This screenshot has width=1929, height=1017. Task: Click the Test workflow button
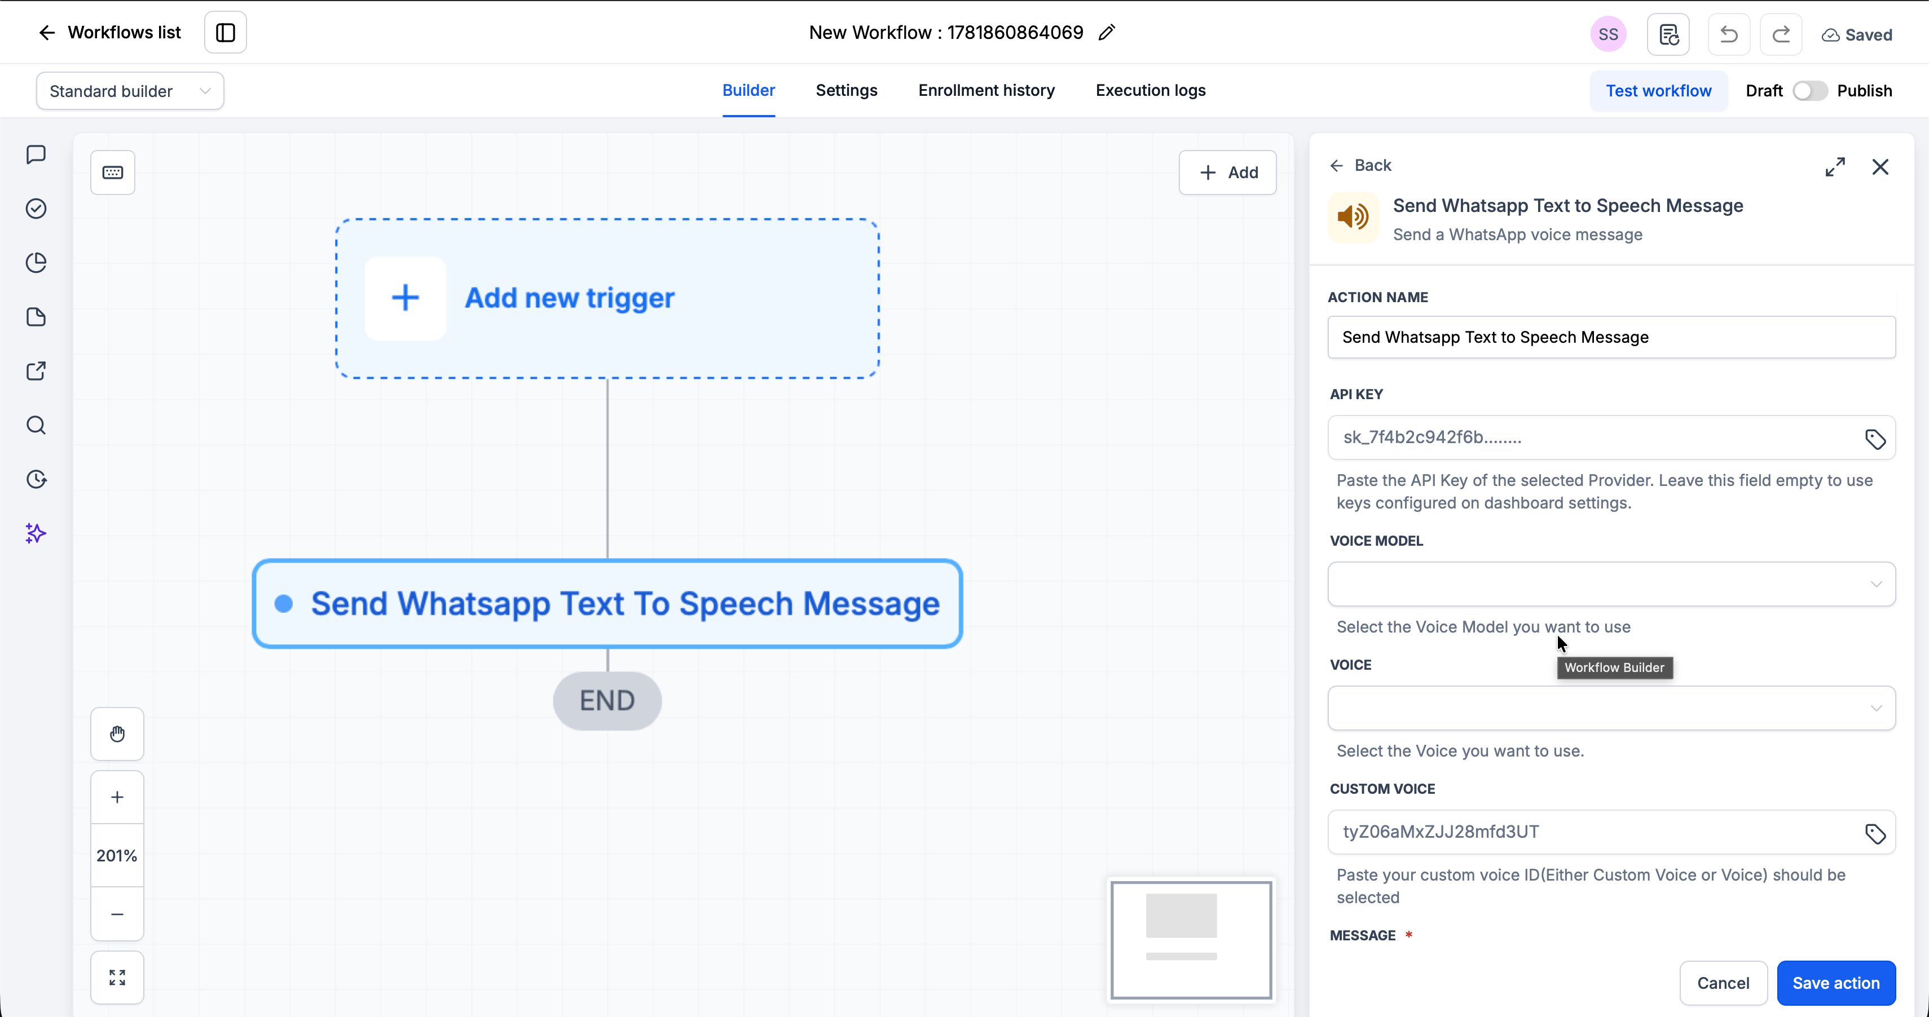pos(1659,91)
